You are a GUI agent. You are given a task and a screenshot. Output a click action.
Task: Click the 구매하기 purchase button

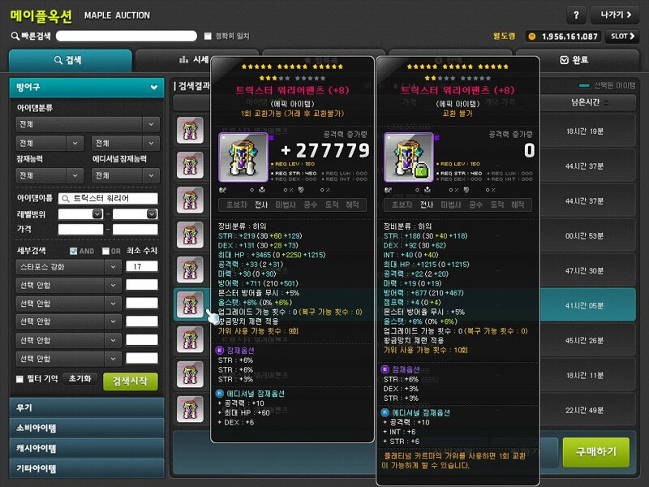pyautogui.click(x=596, y=452)
